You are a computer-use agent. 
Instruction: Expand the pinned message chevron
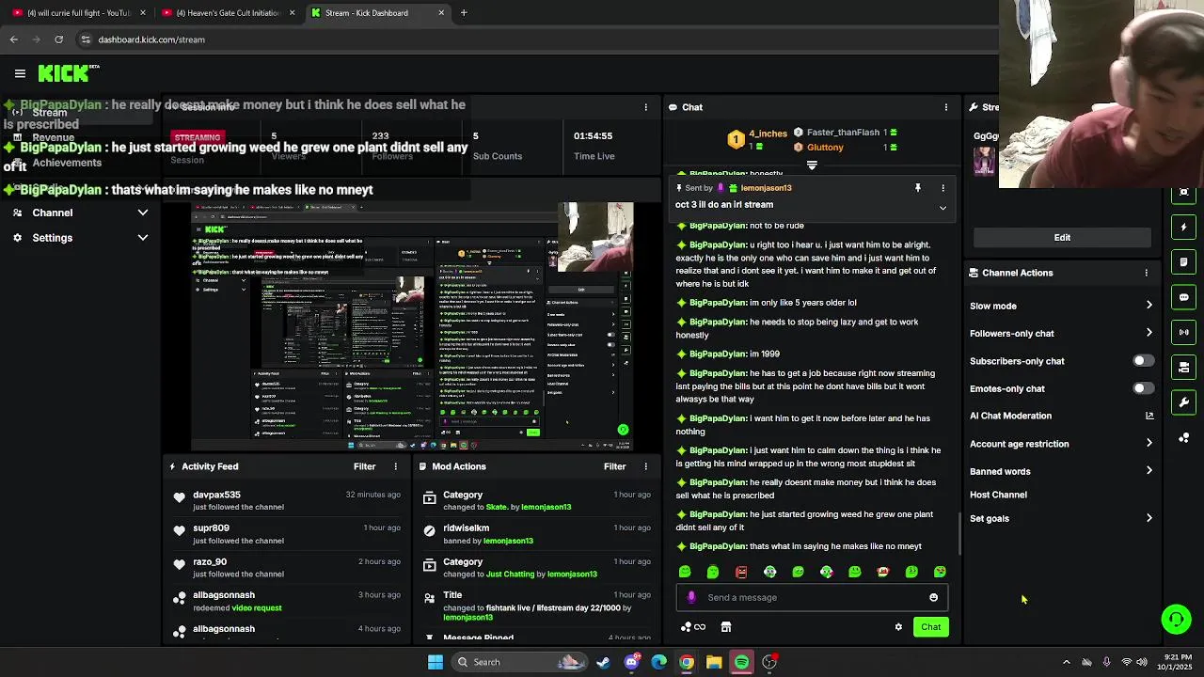pyautogui.click(x=943, y=208)
